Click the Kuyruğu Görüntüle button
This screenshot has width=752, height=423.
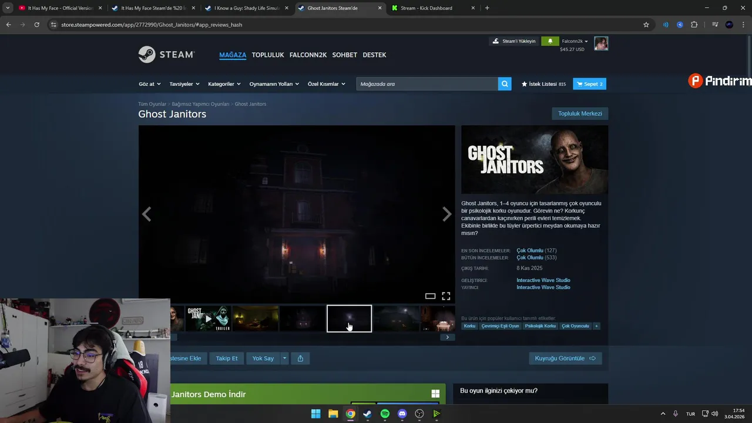(x=565, y=358)
